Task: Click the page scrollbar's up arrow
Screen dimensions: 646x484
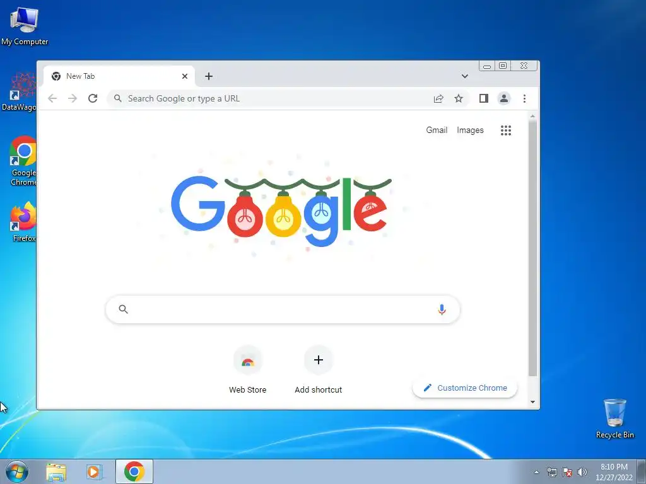Action: [532, 117]
